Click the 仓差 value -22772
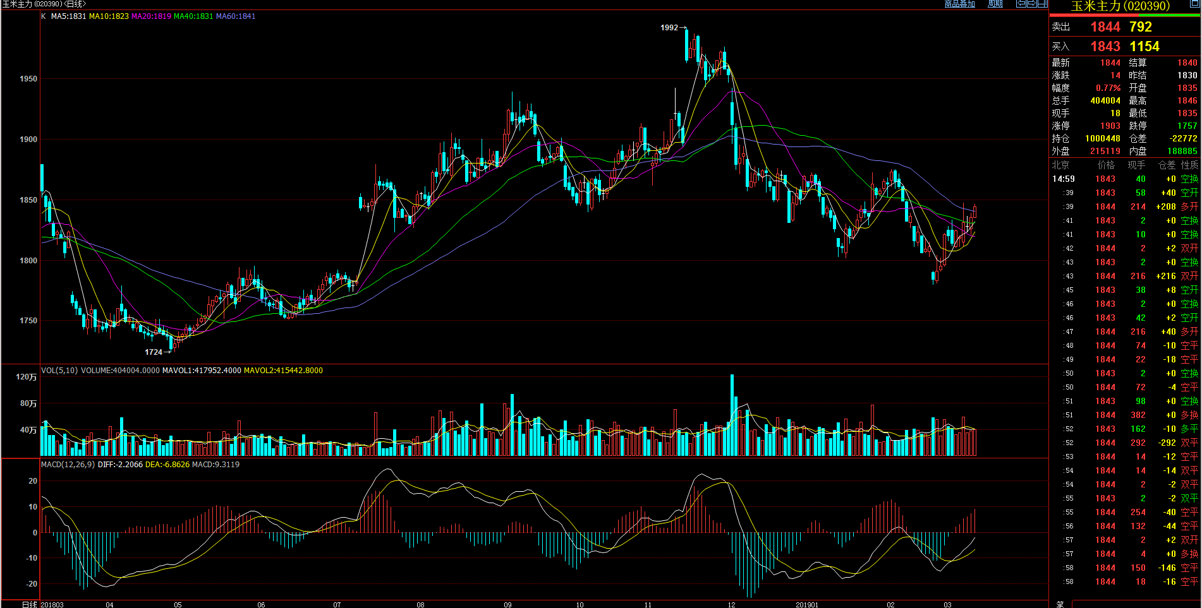This screenshot has width=1202, height=608. click(x=1184, y=138)
